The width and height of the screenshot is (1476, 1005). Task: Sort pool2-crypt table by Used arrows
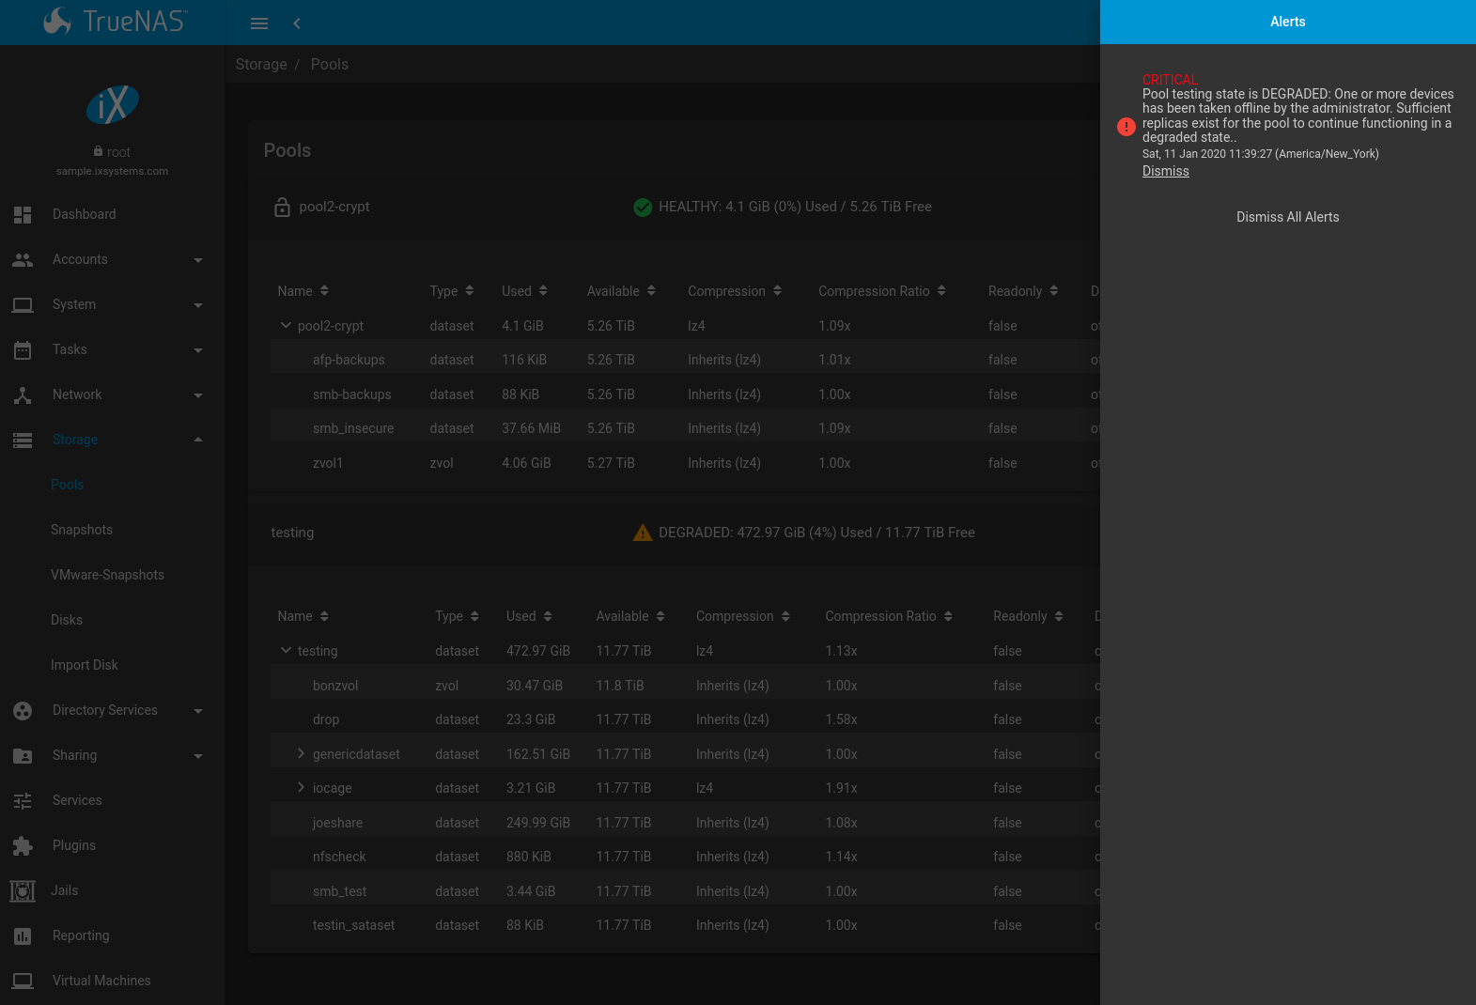point(543,291)
